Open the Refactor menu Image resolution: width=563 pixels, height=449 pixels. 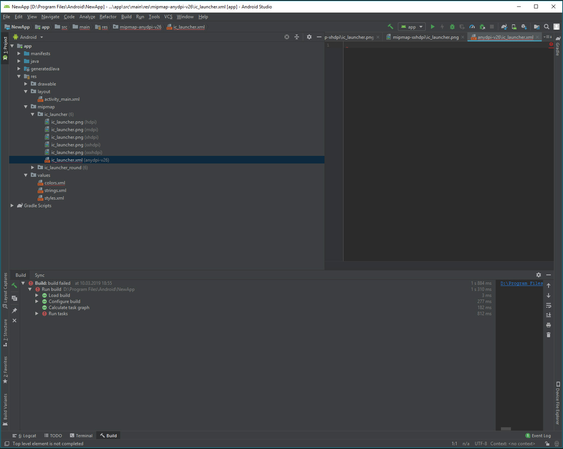tap(108, 17)
